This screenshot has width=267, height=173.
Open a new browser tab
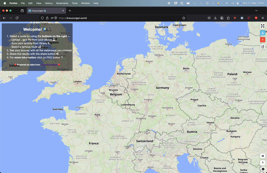(70, 11)
